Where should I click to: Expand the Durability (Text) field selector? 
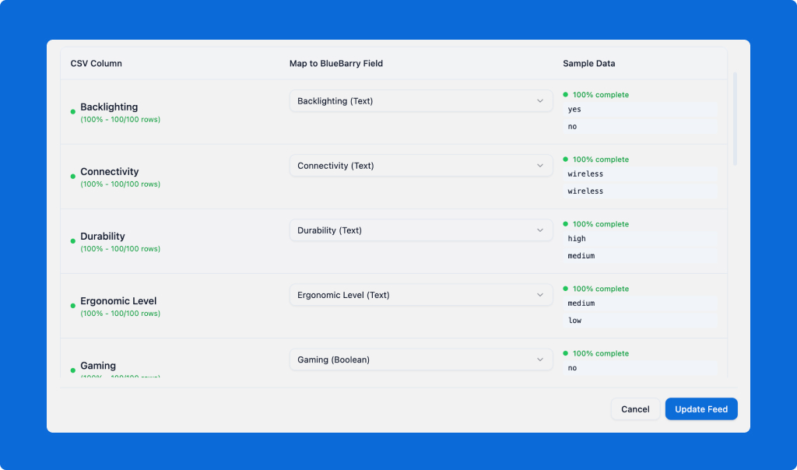point(420,230)
